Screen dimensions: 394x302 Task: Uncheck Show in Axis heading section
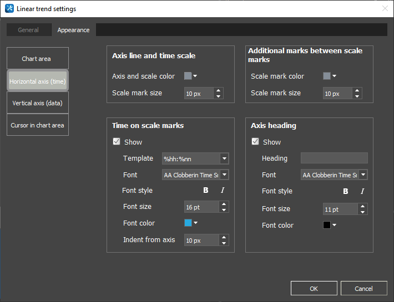255,142
